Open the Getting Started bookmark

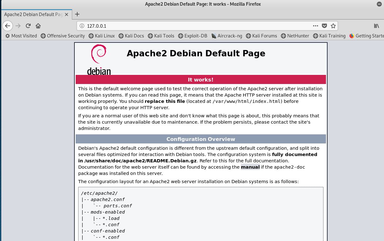(366, 36)
